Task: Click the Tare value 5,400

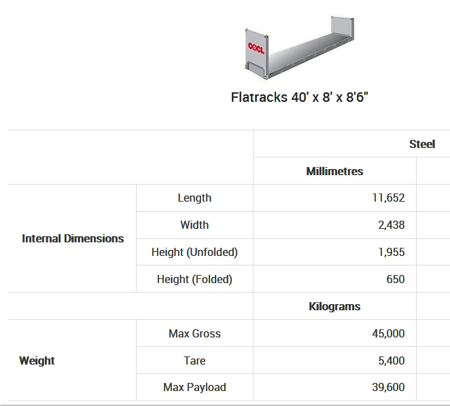Action: coord(391,361)
